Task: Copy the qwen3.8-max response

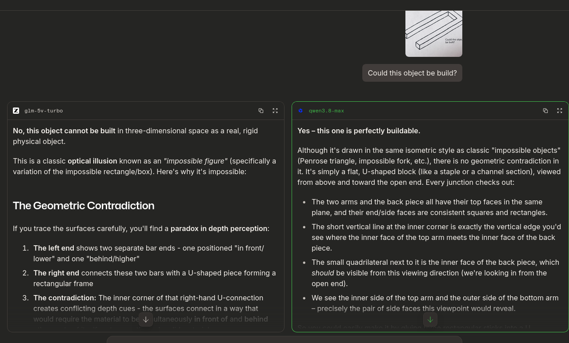Action: click(545, 111)
